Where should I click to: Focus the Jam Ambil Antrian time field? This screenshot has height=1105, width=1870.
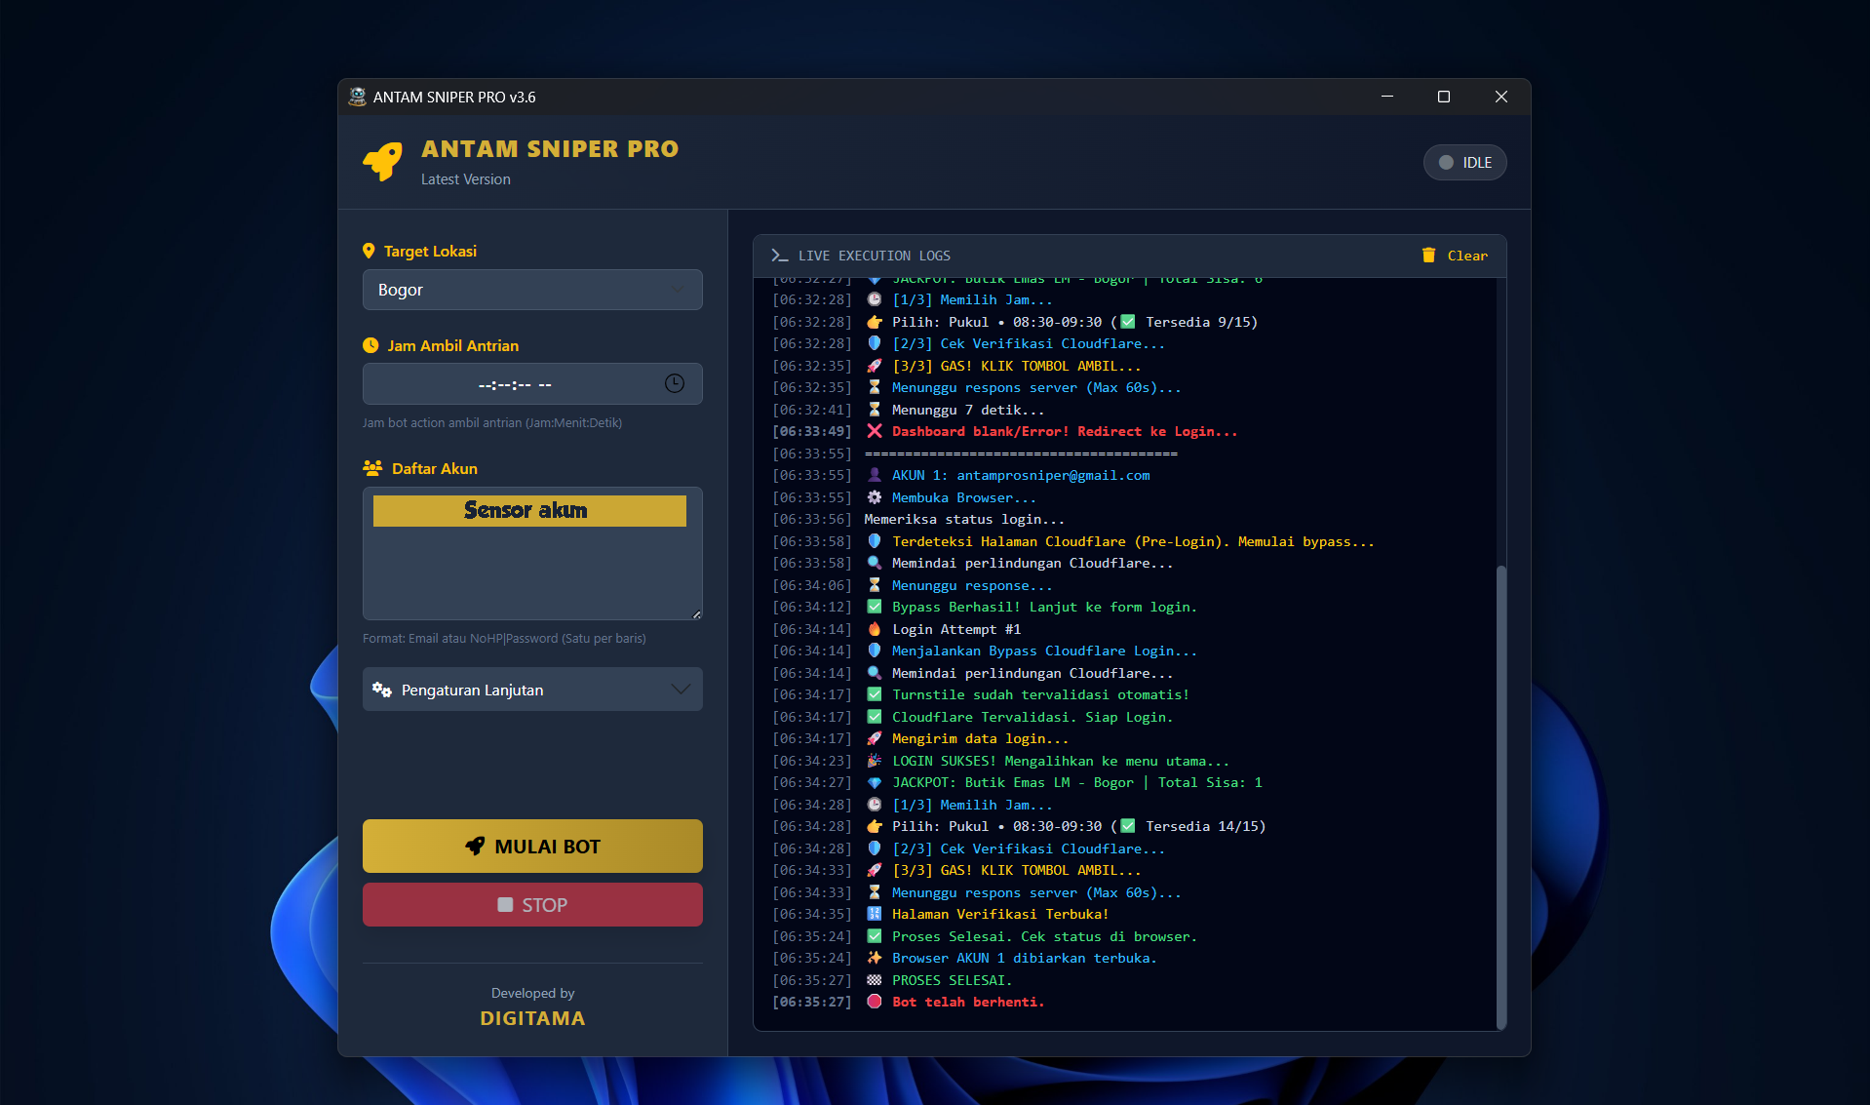(x=532, y=383)
